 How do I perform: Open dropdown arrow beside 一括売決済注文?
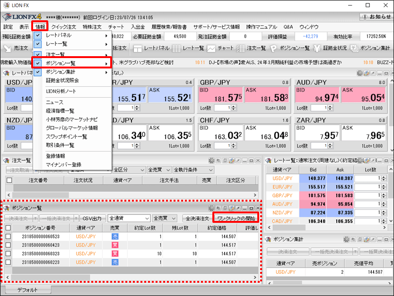point(355,251)
